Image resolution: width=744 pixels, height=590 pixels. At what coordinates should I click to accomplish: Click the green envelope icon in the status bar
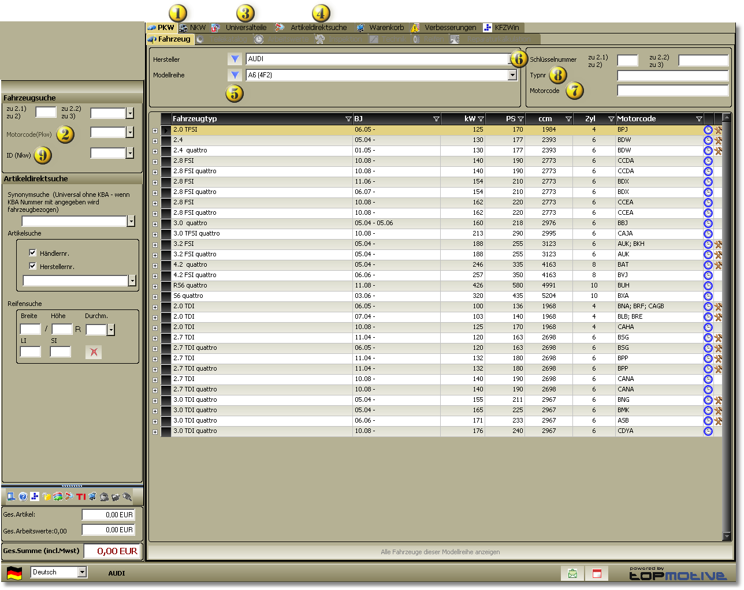coord(572,573)
